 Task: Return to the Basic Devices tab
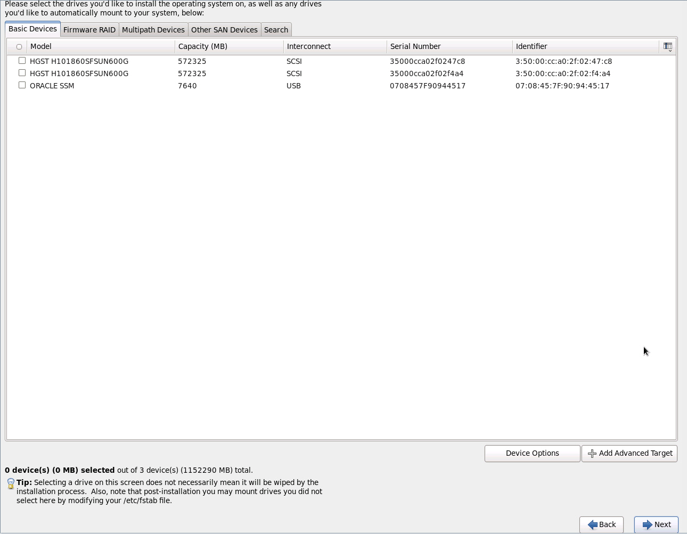32,29
